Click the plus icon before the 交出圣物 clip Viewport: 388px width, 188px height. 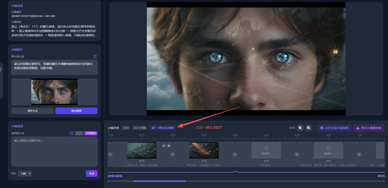[x=235, y=154]
